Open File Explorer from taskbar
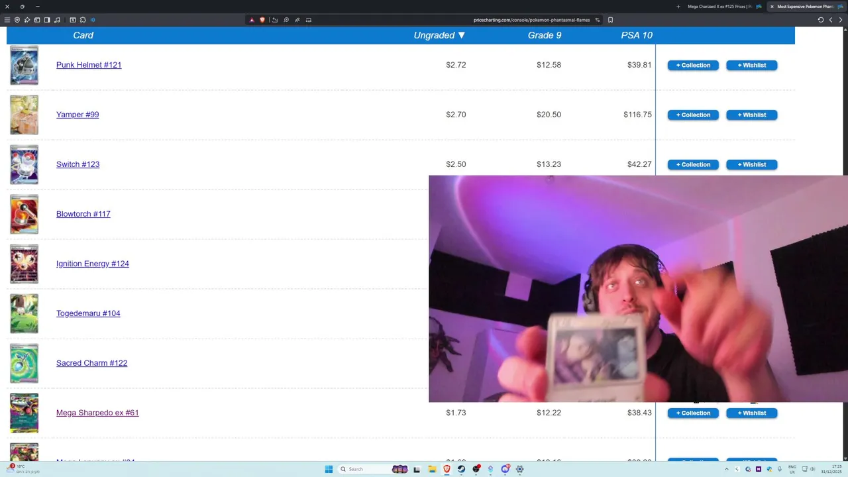This screenshot has width=848, height=477. point(432,469)
